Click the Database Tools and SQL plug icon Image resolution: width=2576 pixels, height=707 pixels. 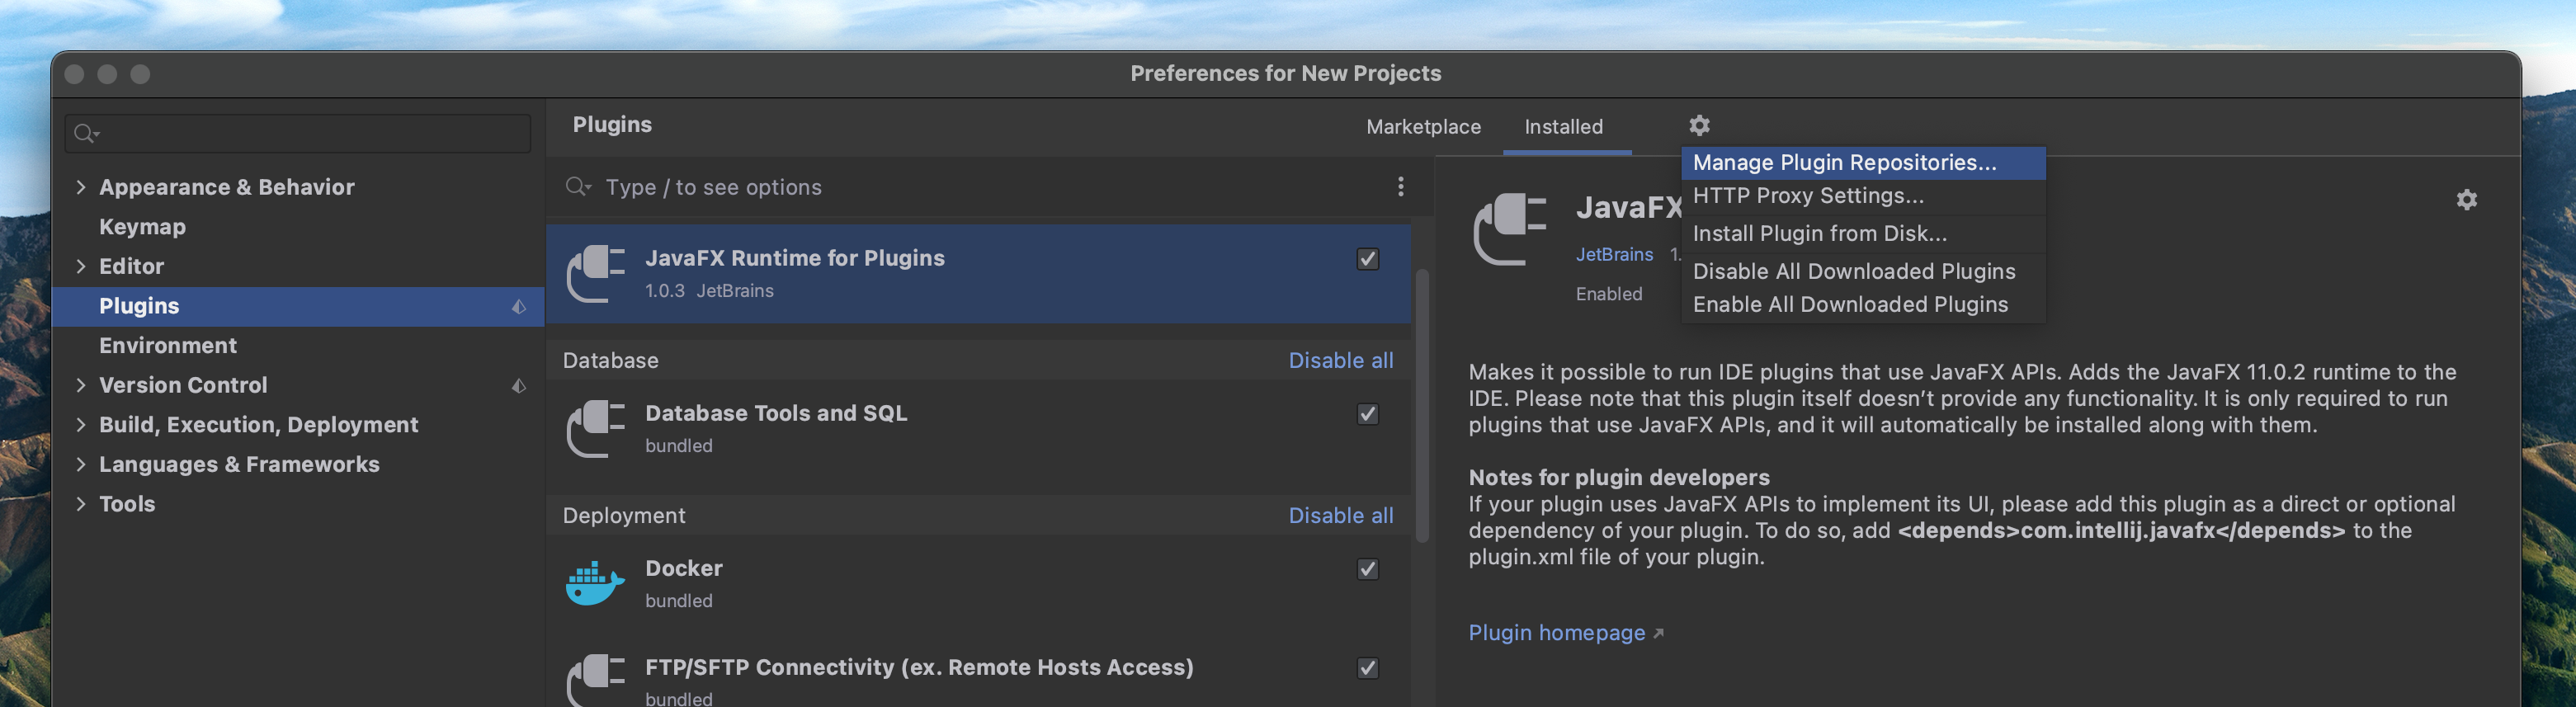tap(595, 428)
